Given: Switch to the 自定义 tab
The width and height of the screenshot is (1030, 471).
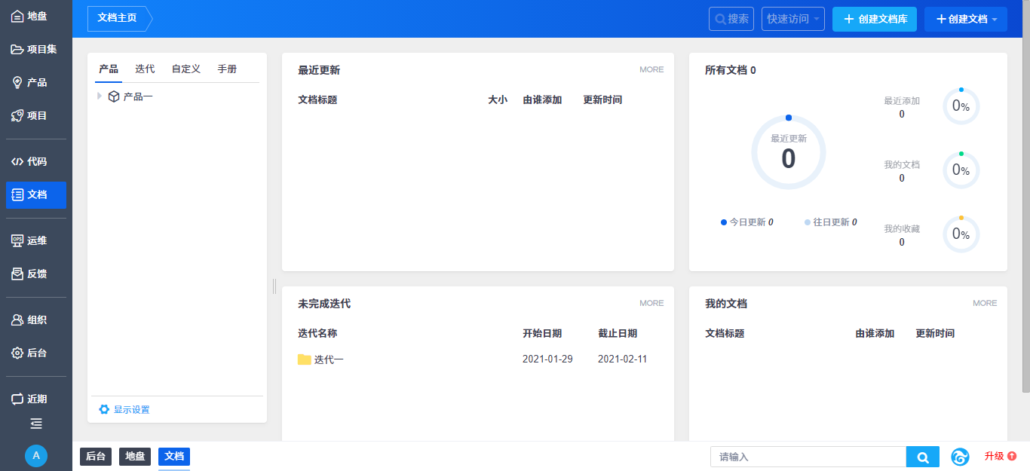Looking at the screenshot, I should coord(186,69).
